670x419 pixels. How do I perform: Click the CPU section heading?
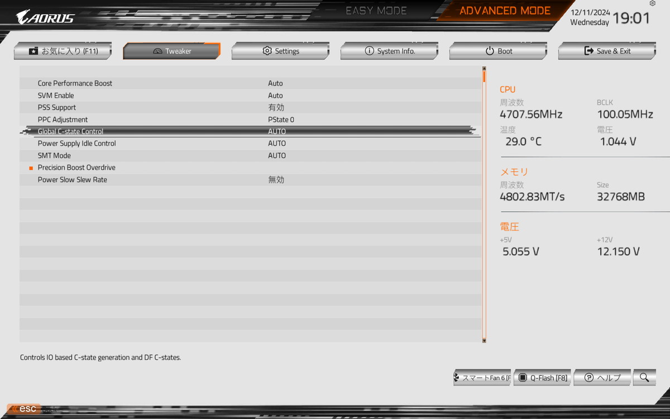click(508, 89)
